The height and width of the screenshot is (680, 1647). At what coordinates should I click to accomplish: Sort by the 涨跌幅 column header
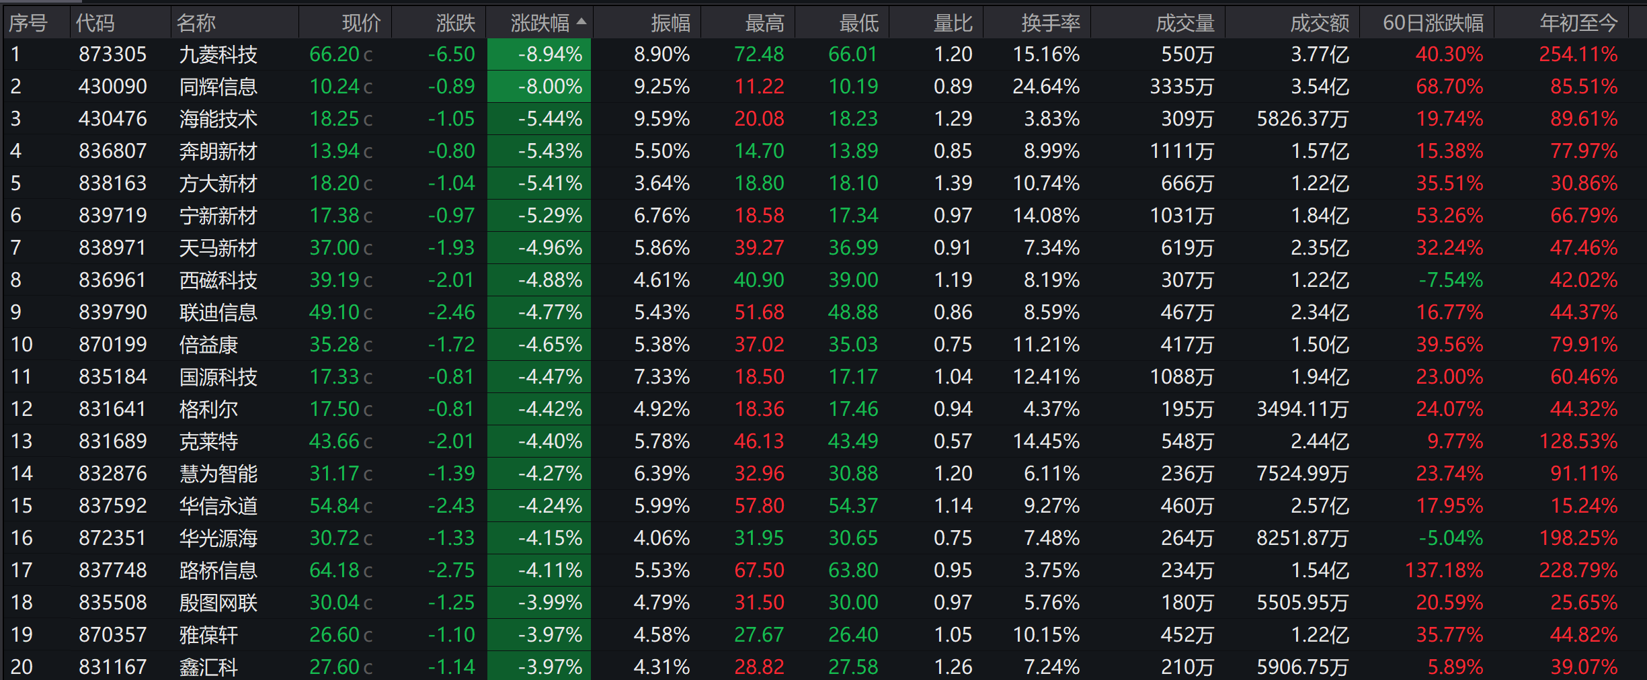[x=540, y=23]
